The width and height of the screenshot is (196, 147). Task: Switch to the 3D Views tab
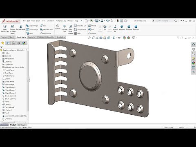(22, 125)
